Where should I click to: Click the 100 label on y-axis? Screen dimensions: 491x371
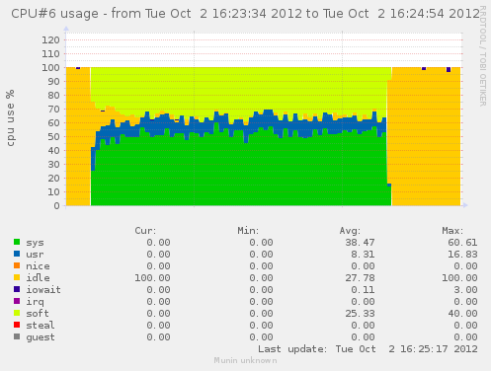50,68
